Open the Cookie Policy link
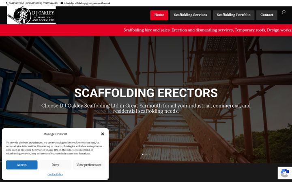The height and width of the screenshot is (182, 292). [x=55, y=174]
